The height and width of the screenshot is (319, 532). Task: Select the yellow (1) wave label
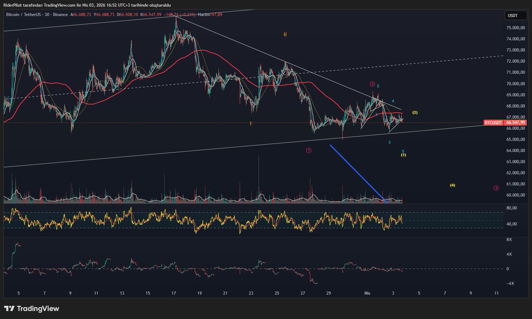pyautogui.click(x=403, y=155)
